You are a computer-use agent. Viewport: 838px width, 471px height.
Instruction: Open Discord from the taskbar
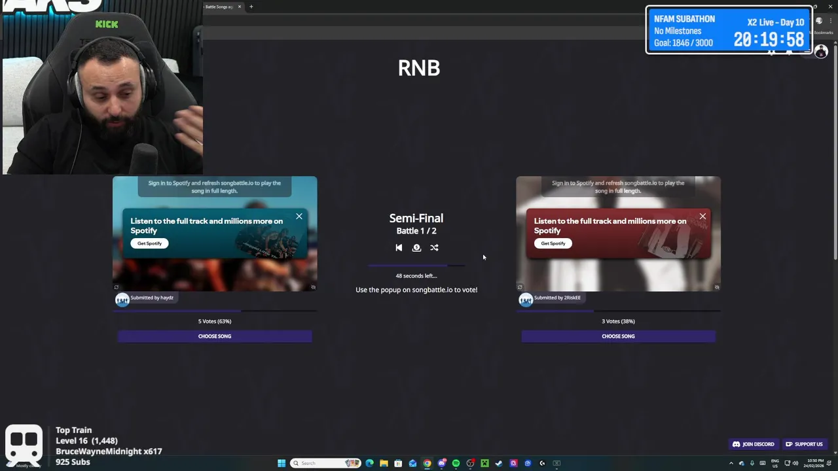(442, 463)
